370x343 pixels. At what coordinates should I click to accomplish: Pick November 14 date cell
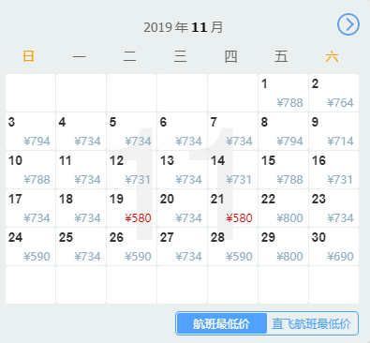[232, 170]
